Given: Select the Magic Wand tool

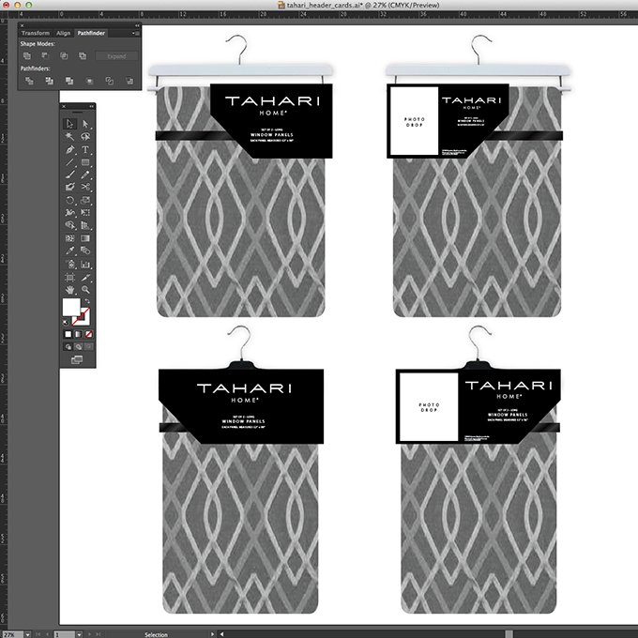Looking at the screenshot, I should pyautogui.click(x=69, y=136).
